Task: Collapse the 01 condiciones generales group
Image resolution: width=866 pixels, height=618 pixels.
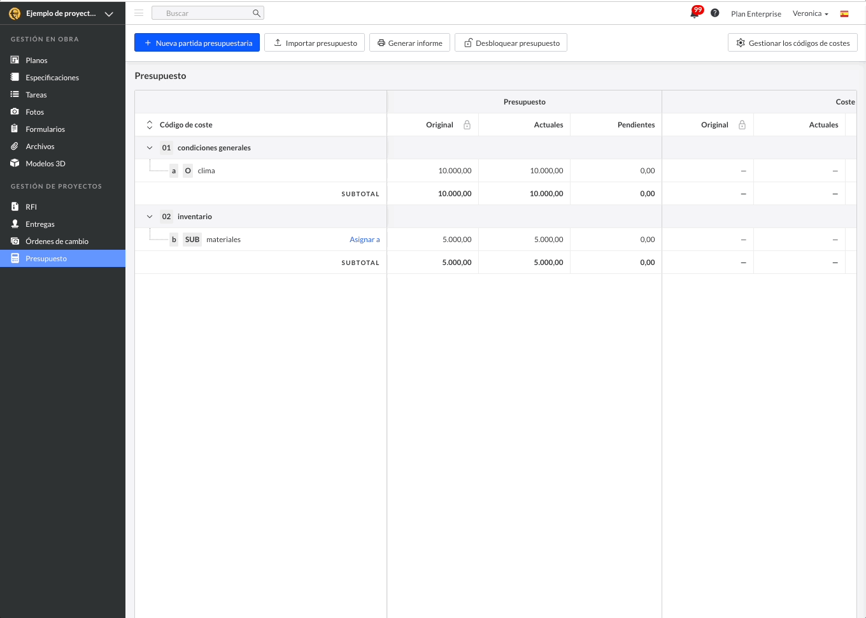Action: click(x=150, y=148)
